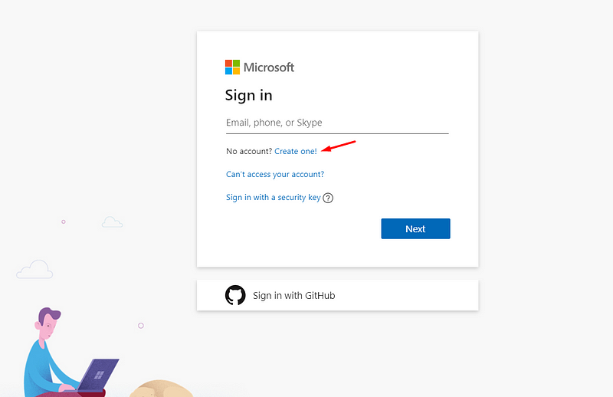Click the 'Sign in' heading text

point(248,96)
